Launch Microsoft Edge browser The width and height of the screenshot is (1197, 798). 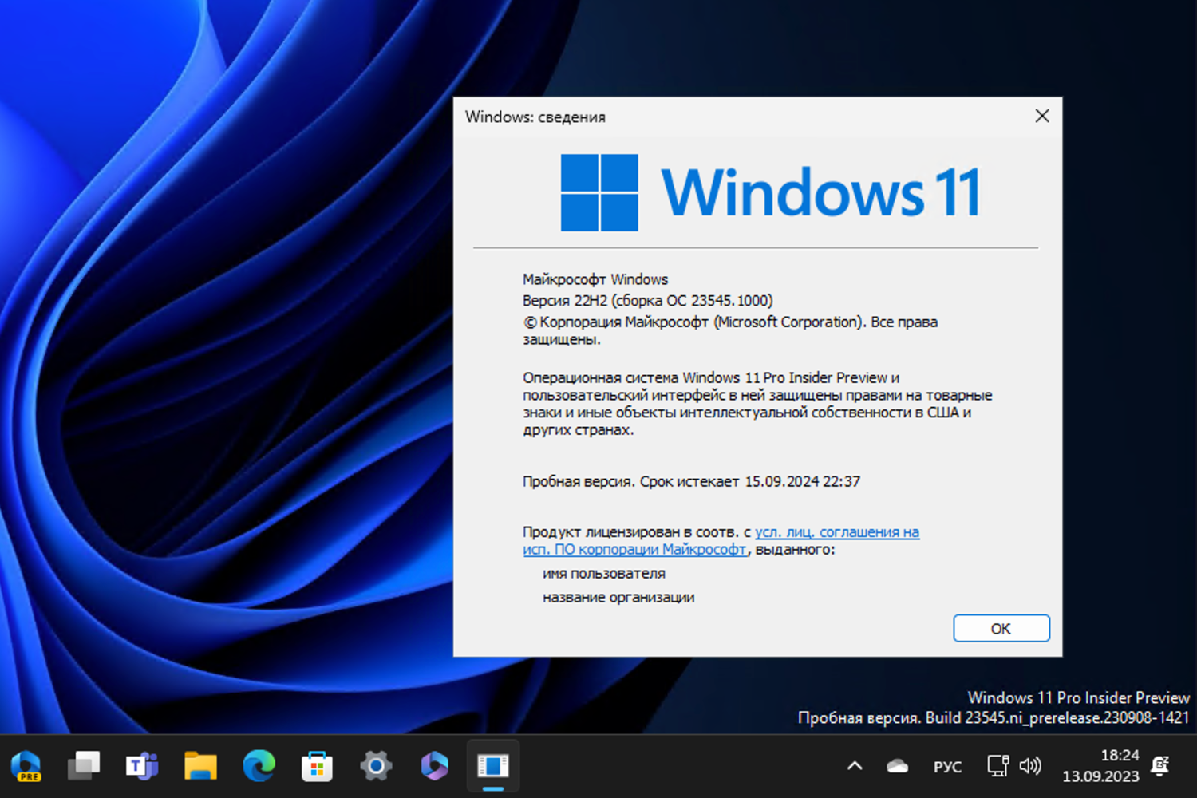258,764
